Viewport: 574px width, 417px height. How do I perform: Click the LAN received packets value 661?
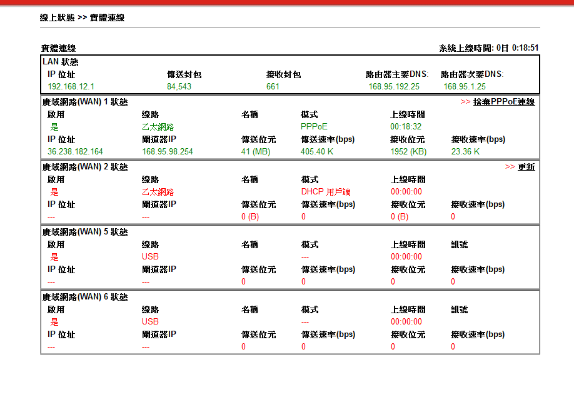pyautogui.click(x=273, y=87)
